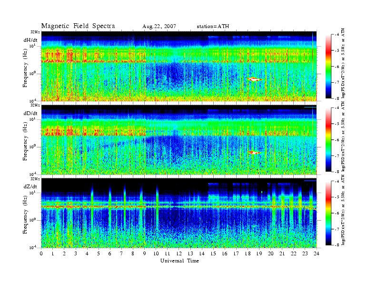377x291 pixels.
Task: Click hour "18" on the Universal Time axis
Action: [x=248, y=253]
